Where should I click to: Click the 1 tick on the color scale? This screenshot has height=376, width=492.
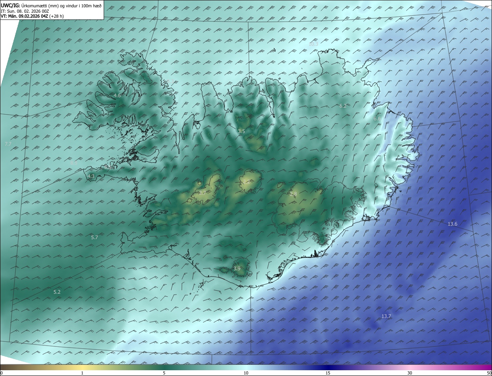coord(82,373)
